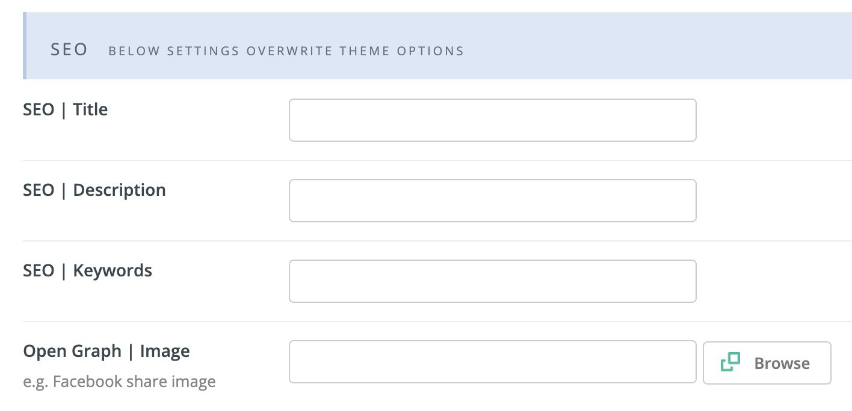Click the 'e.g. Facebook share image' hint text
The width and height of the screenshot is (852, 411).
pos(119,381)
